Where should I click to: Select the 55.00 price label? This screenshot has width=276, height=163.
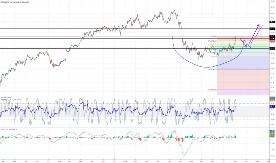click(272, 38)
